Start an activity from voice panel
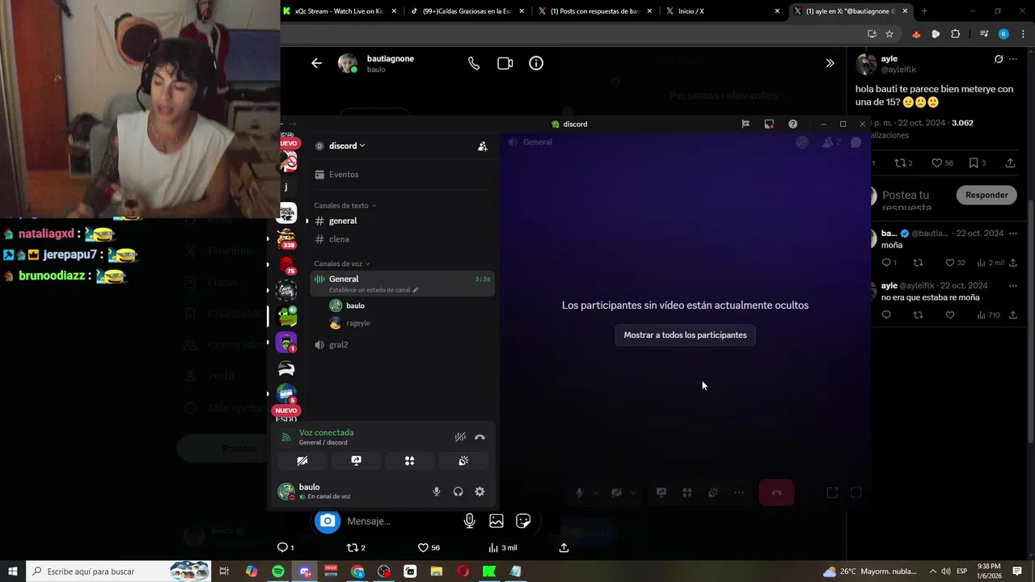 [410, 461]
